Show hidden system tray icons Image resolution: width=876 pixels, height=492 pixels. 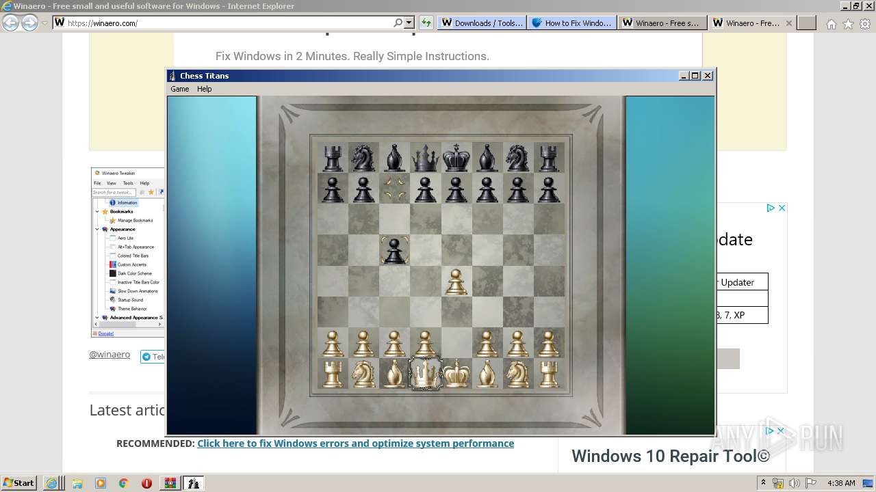(763, 482)
